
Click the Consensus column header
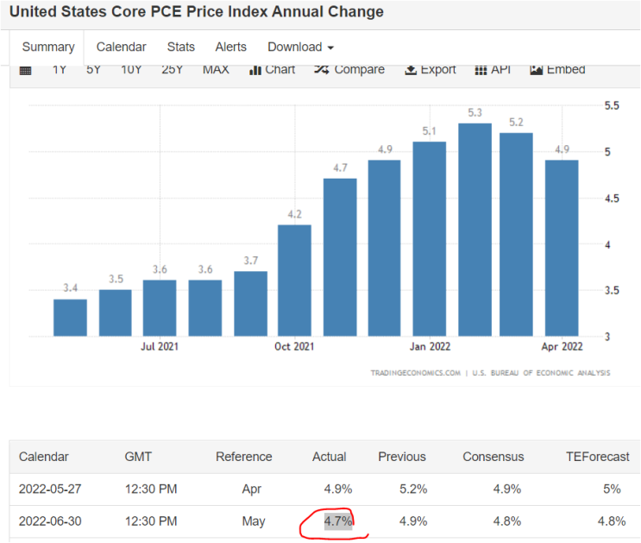click(x=493, y=457)
